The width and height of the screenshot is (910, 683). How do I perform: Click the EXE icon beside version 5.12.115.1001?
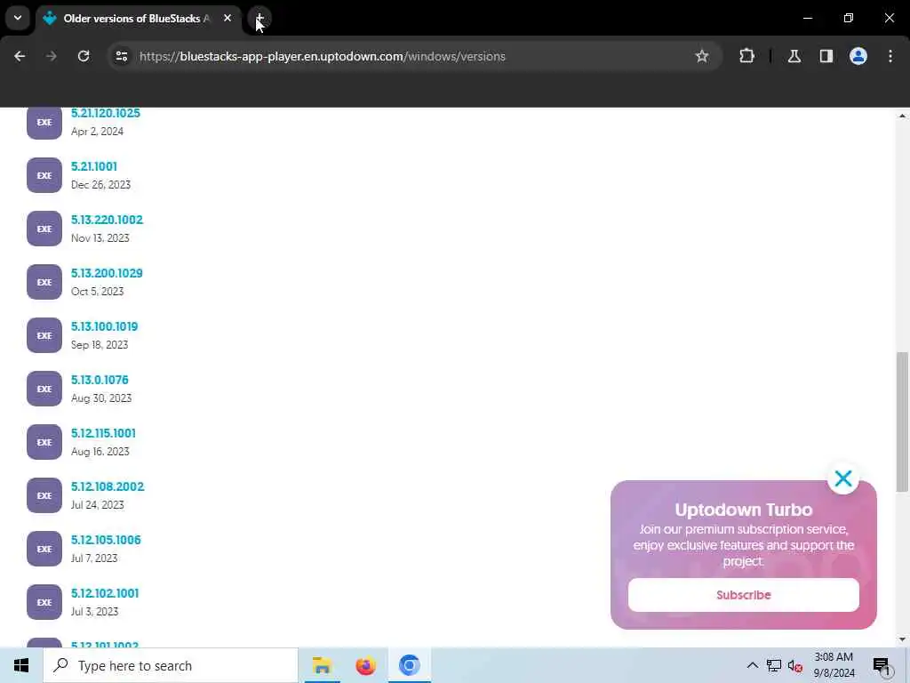(44, 443)
